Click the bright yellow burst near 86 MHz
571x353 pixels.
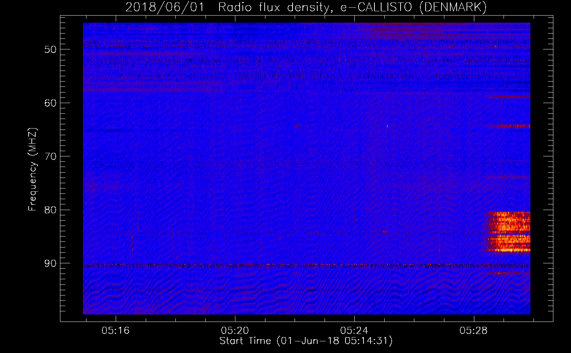509,244
